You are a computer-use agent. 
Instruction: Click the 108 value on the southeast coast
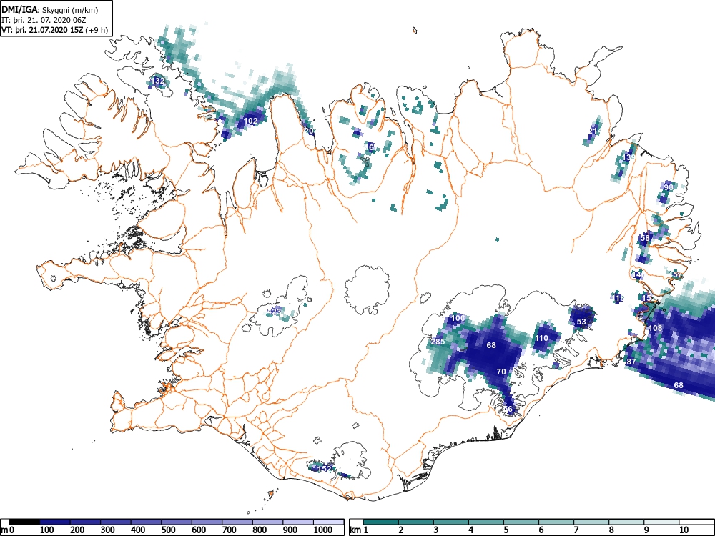tap(655, 328)
